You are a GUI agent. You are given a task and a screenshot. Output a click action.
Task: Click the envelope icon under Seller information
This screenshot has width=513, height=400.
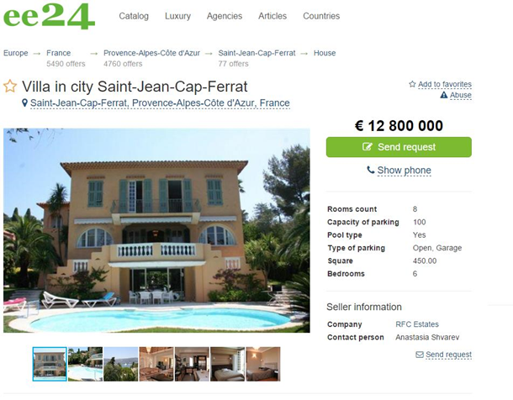click(x=420, y=355)
